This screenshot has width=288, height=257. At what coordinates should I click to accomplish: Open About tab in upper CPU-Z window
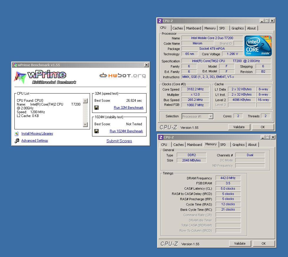coord(252,28)
